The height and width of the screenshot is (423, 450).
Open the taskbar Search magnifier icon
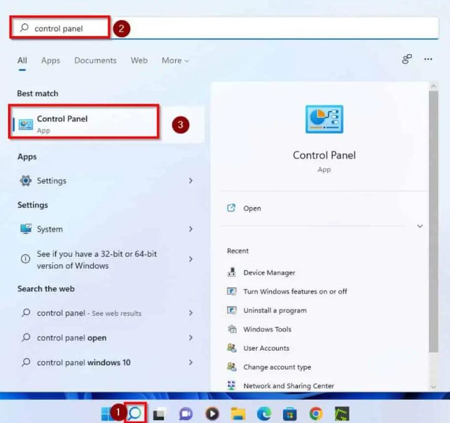[x=135, y=413]
